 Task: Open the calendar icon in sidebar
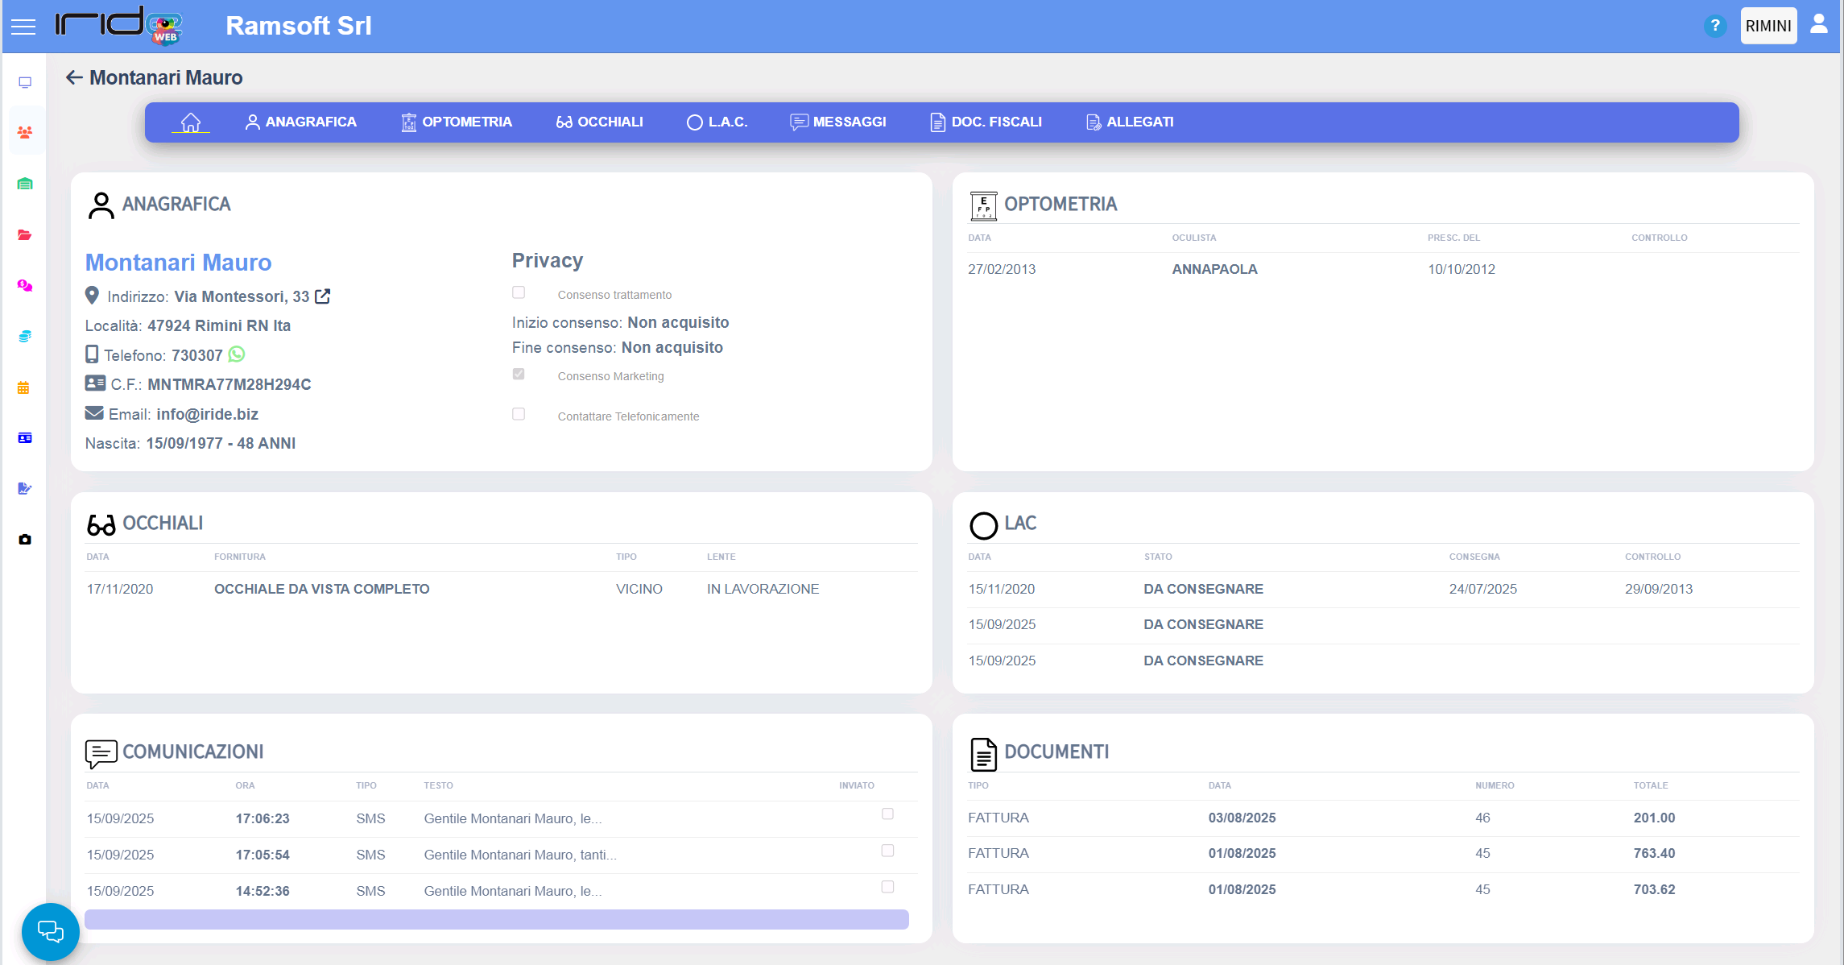point(24,388)
